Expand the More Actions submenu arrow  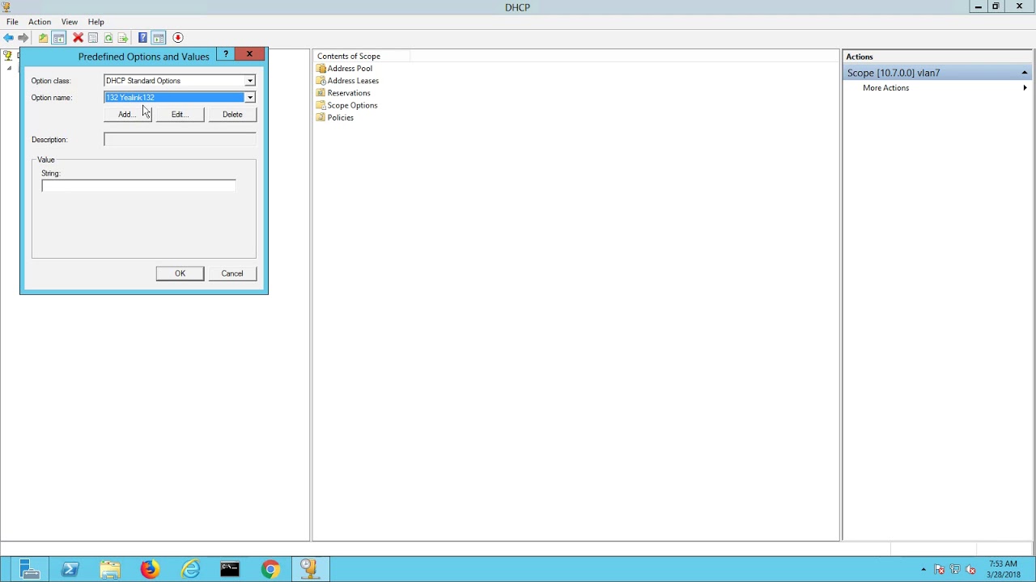[1025, 88]
